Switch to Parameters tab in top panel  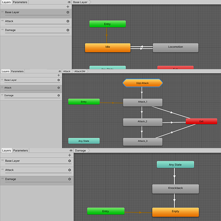(20, 2)
